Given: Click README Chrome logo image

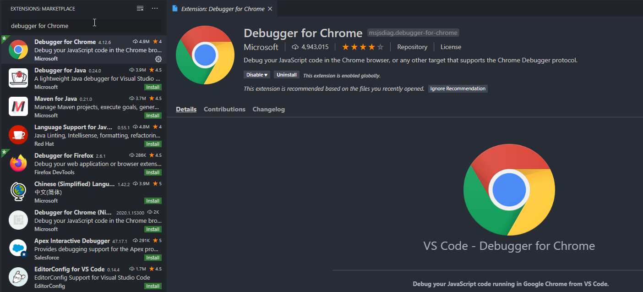Looking at the screenshot, I should coord(509,190).
